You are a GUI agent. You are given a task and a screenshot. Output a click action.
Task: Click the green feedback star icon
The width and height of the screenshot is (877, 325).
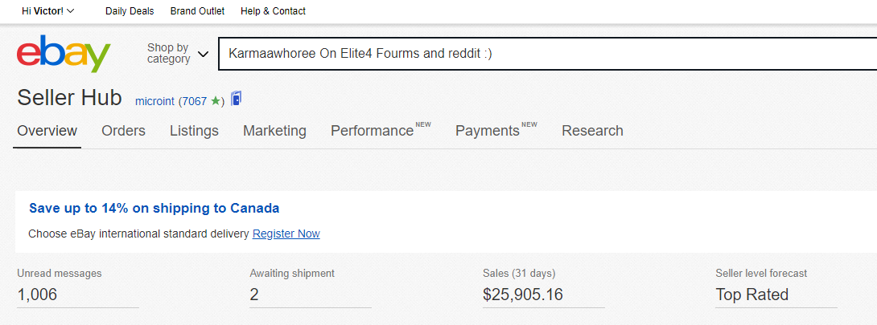pyautogui.click(x=215, y=101)
